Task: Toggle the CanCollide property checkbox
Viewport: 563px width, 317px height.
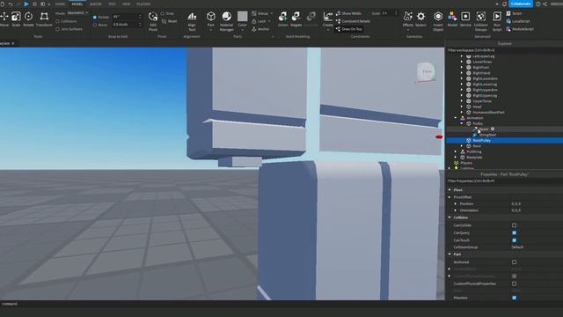Action: (x=514, y=225)
